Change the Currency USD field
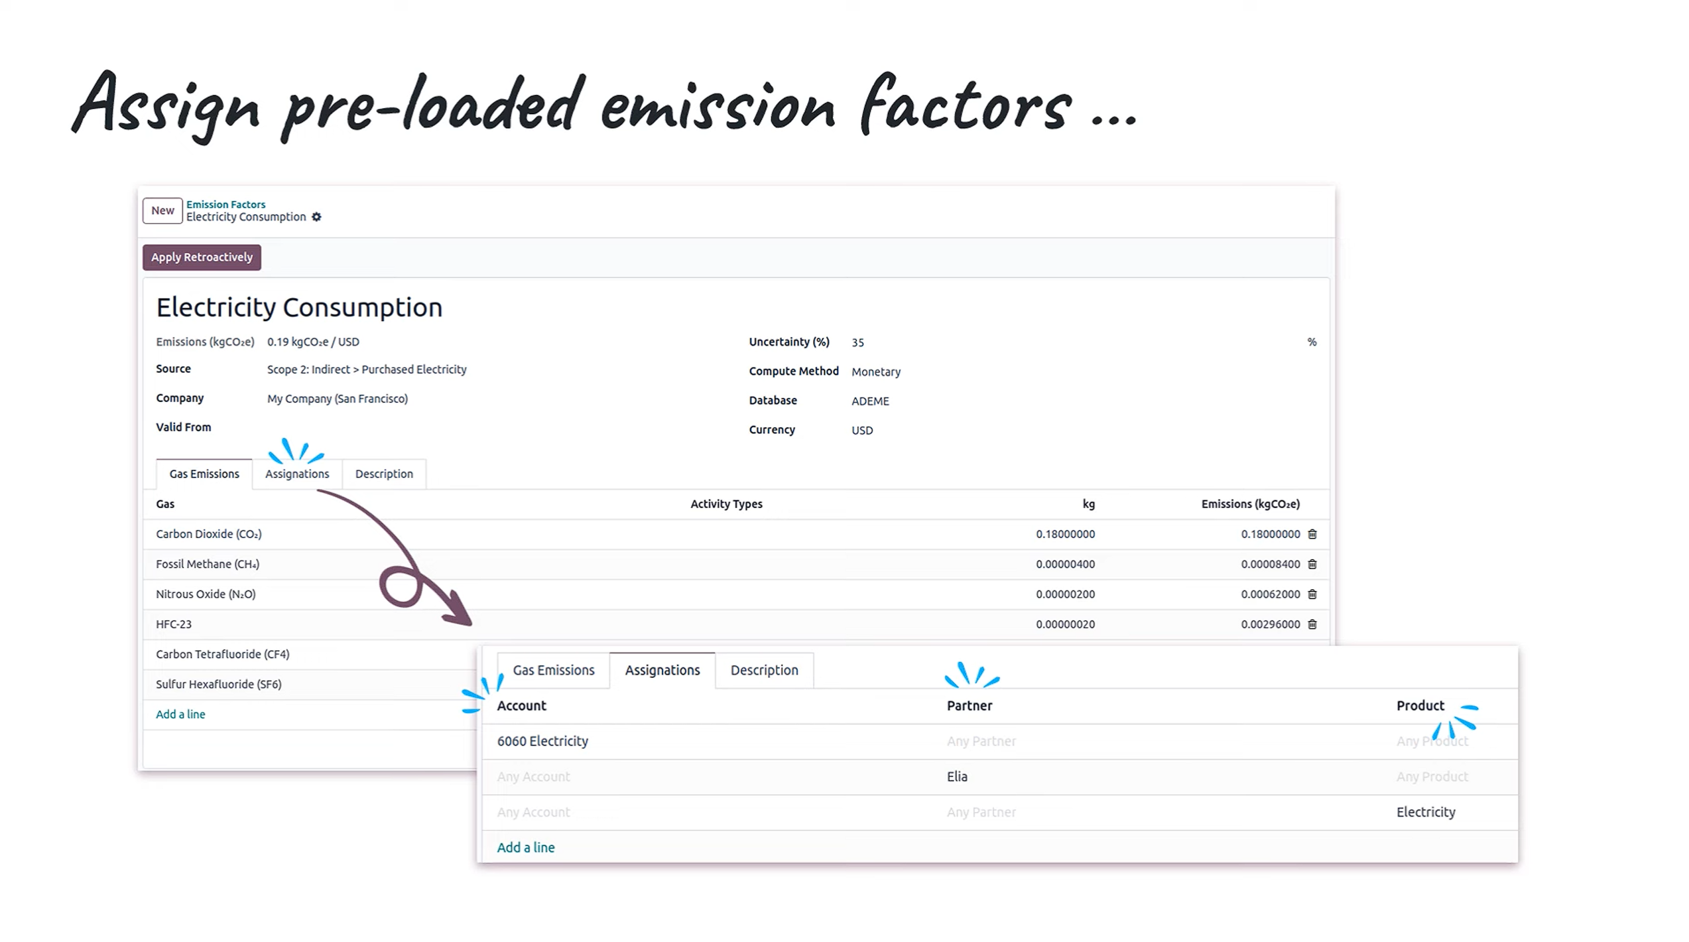1689x942 pixels. click(x=862, y=430)
